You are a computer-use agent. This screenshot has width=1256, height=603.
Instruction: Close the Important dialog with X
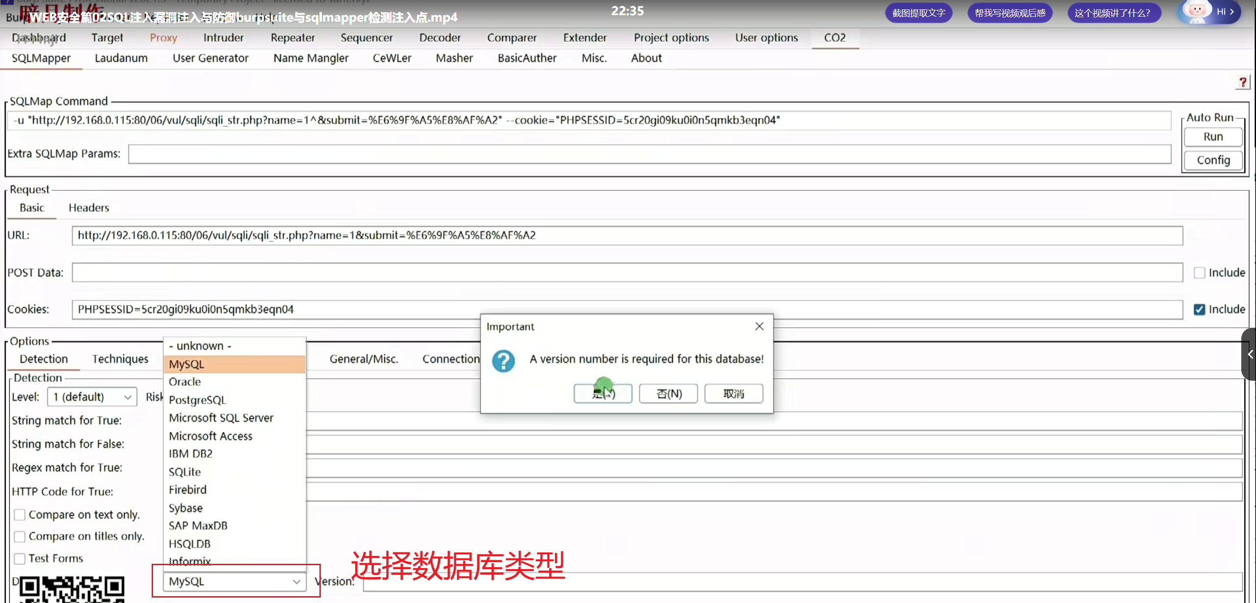tap(759, 326)
